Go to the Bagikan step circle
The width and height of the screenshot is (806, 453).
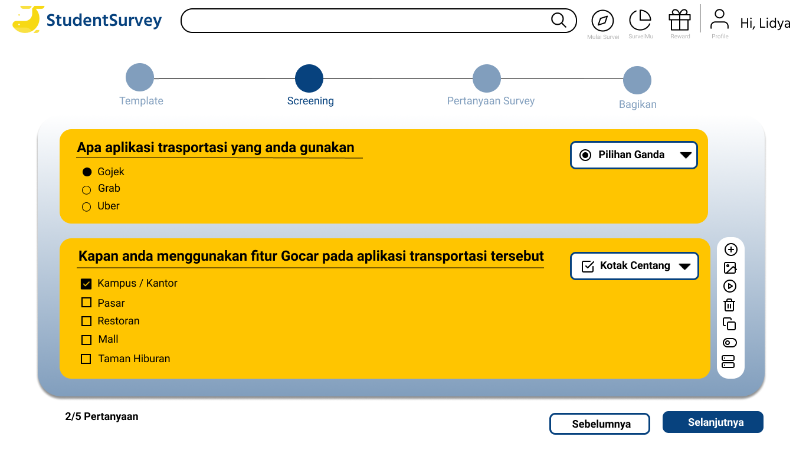637,80
